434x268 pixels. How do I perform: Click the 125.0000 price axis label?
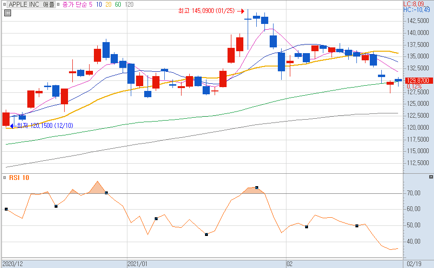click(418, 104)
